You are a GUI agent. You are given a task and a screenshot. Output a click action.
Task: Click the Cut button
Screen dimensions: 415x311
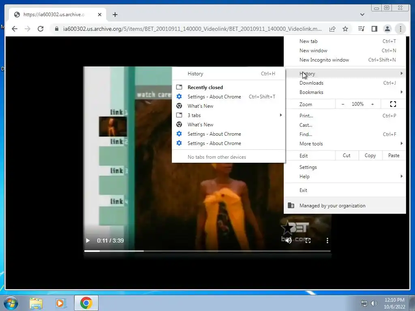(347, 155)
